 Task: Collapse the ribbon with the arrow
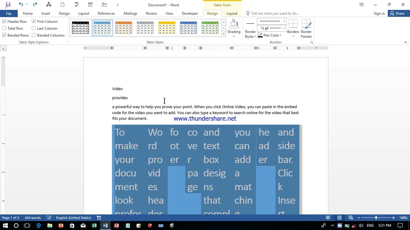[405, 42]
